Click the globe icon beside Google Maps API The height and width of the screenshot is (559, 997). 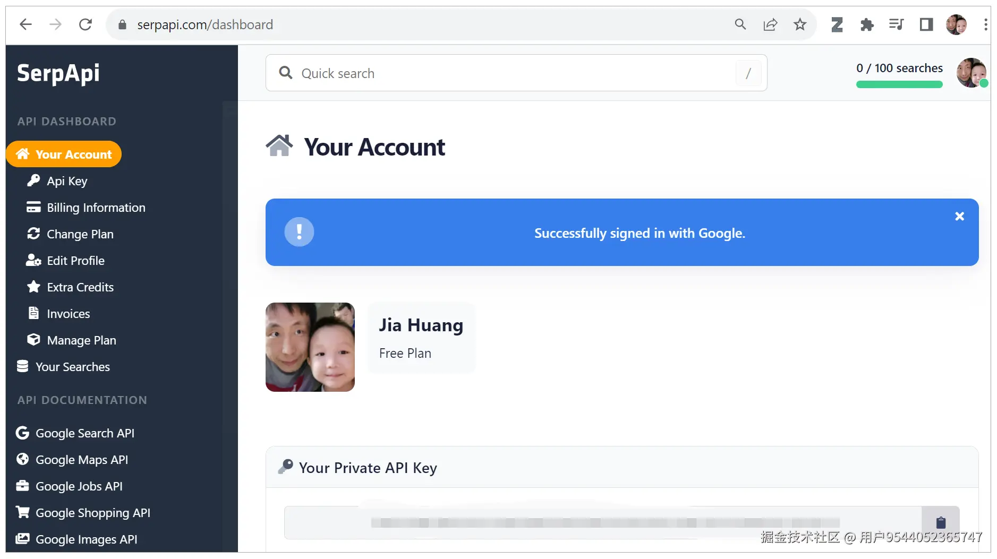(22, 459)
